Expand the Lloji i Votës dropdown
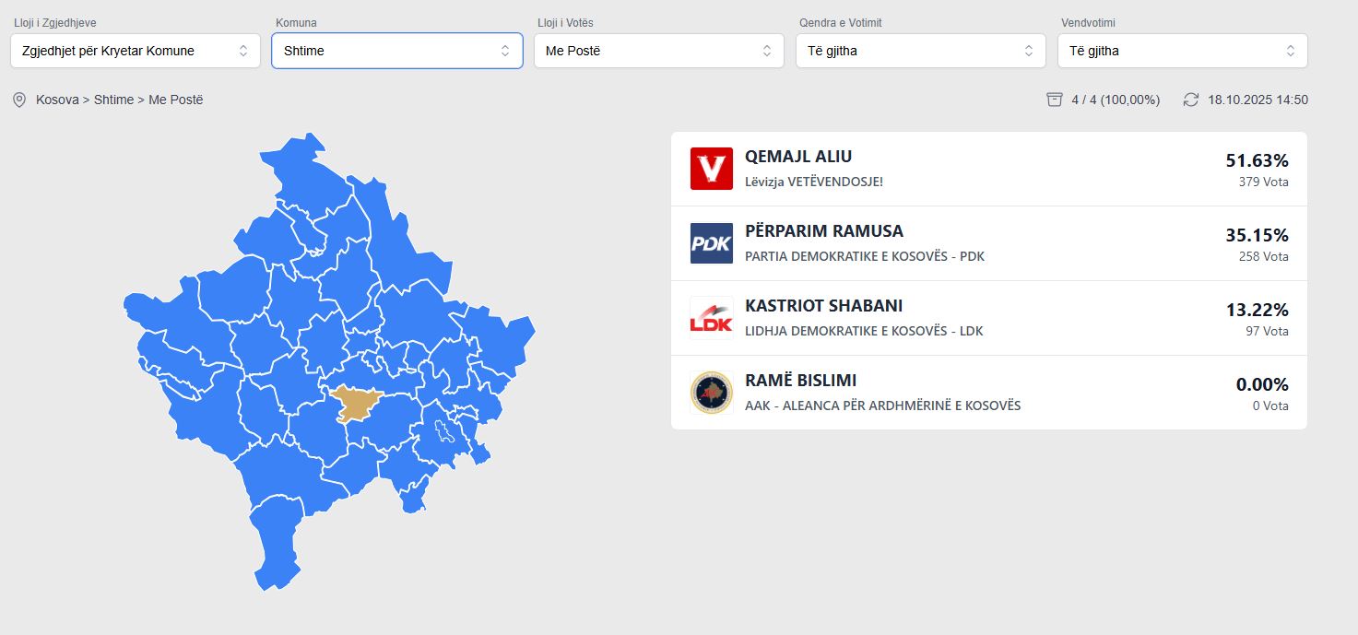The height and width of the screenshot is (635, 1358). (658, 51)
